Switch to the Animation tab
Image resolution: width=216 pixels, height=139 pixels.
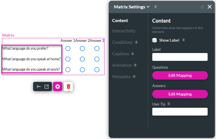tap(122, 65)
